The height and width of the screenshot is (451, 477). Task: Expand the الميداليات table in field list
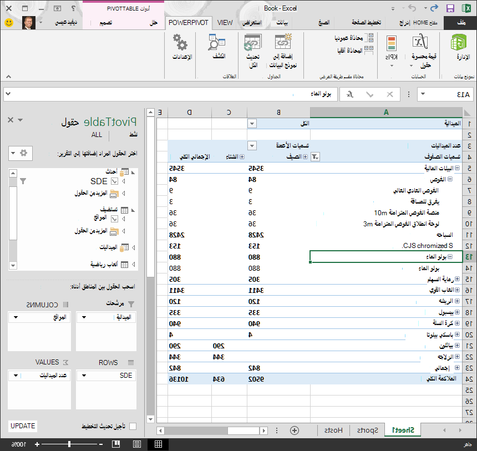click(x=134, y=248)
